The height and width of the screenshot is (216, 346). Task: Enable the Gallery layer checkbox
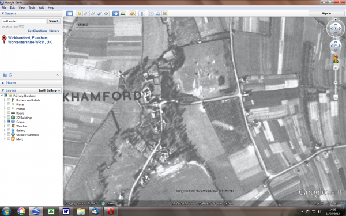[9, 130]
